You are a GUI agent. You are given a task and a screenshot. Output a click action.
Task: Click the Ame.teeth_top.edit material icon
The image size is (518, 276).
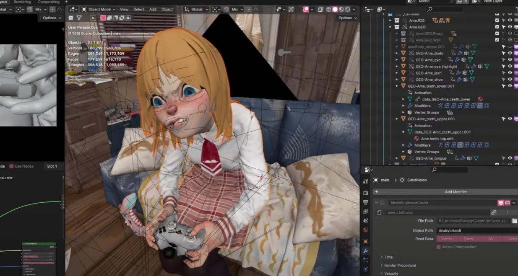(x=416, y=139)
